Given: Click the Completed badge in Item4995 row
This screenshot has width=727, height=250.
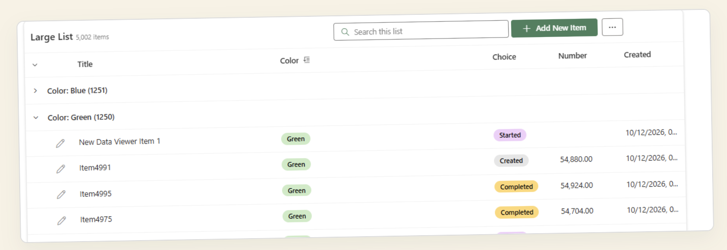Looking at the screenshot, I should click(x=516, y=187).
